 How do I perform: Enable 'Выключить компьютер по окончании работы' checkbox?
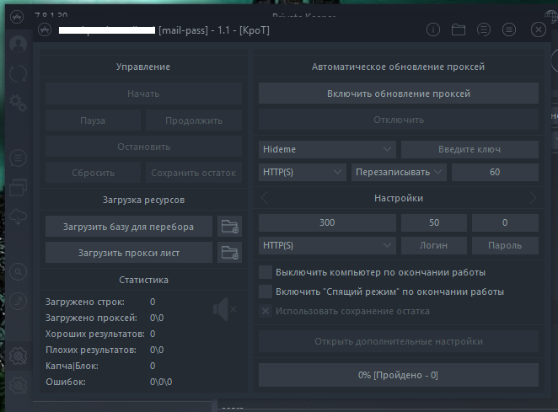[x=266, y=273]
